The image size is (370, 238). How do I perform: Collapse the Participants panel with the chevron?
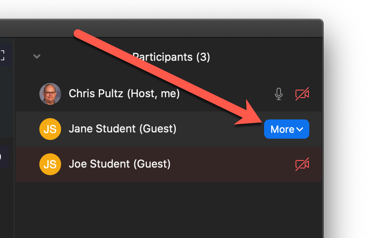(x=36, y=57)
